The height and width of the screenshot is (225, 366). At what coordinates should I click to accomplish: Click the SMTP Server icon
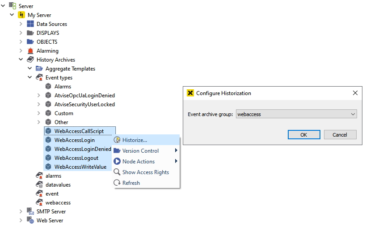coord(30,211)
